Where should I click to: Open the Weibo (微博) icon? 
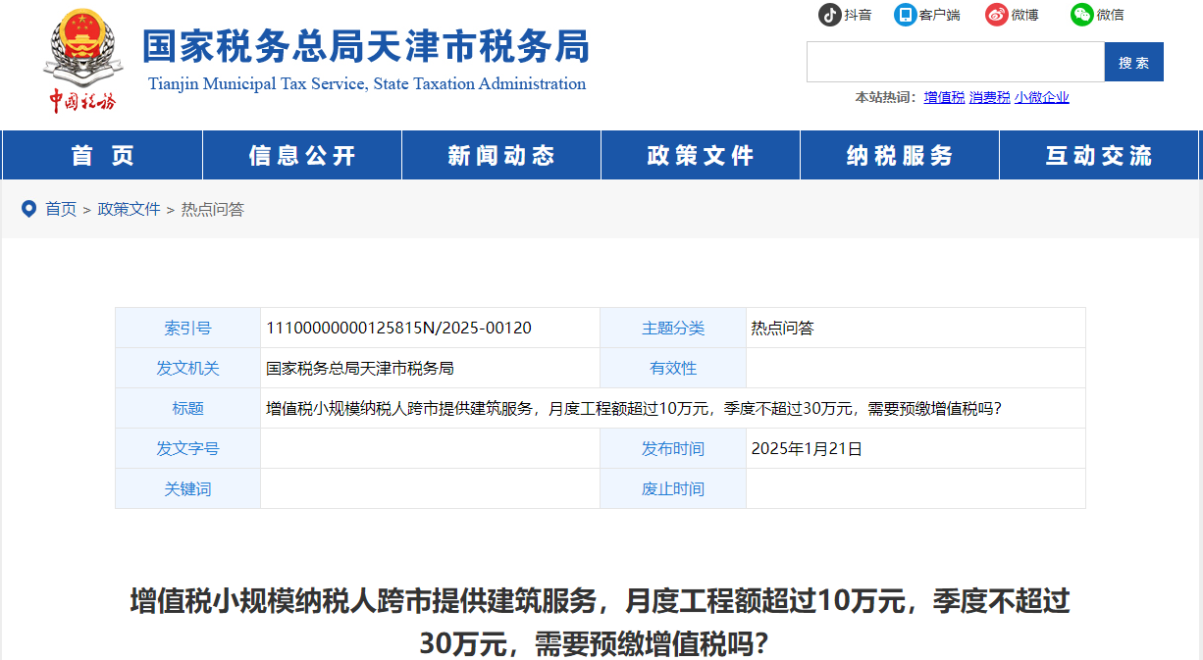(x=997, y=15)
